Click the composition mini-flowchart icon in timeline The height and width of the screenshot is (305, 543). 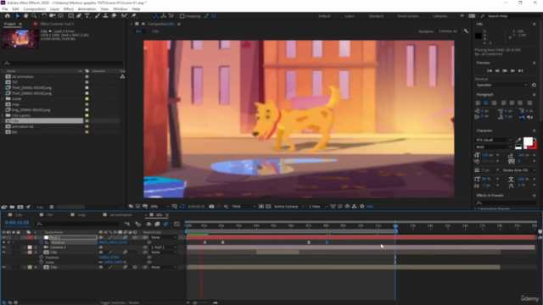click(x=127, y=224)
